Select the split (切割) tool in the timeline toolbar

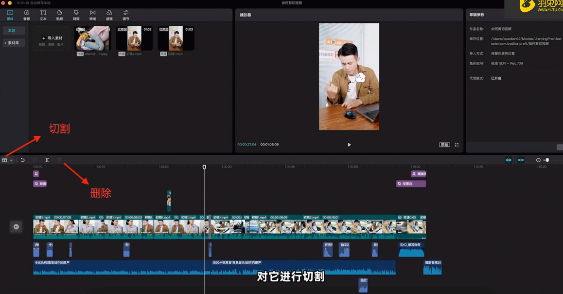tap(47, 160)
